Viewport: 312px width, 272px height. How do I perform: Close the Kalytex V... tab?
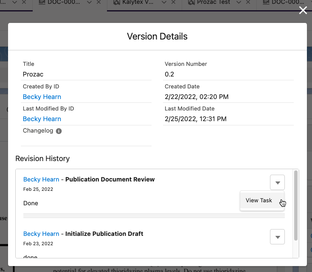point(173,3)
